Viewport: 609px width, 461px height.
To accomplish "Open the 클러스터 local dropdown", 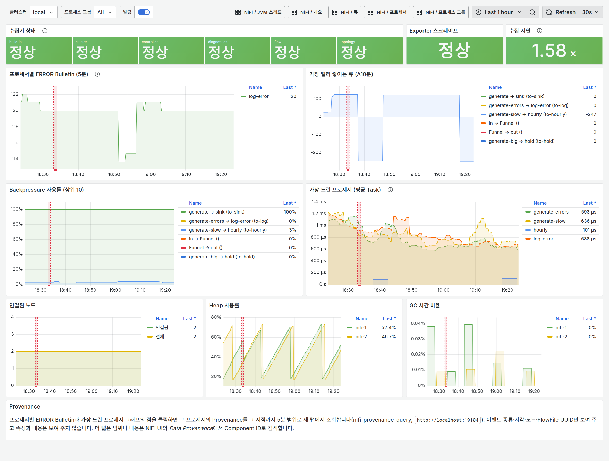I will point(43,12).
